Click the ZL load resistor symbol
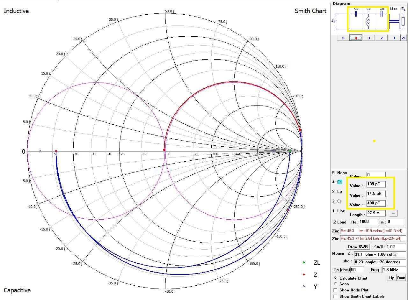The height and width of the screenshot is (300, 408). coord(403,21)
